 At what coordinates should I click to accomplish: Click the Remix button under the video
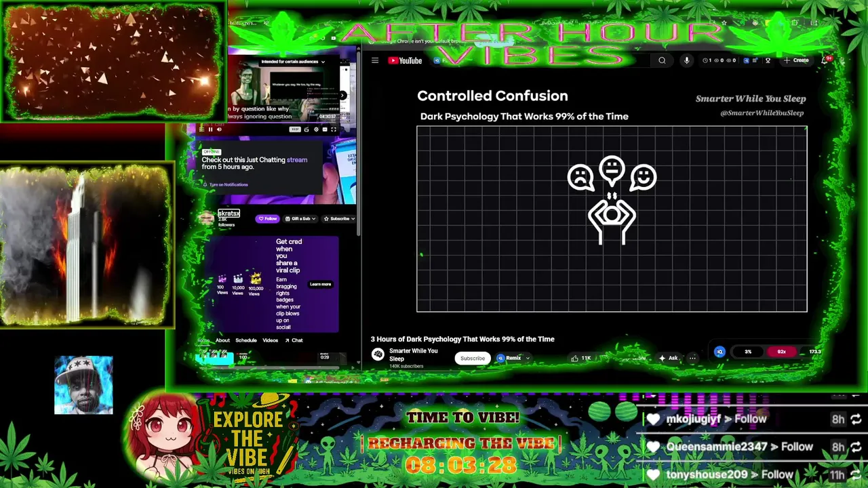coord(509,358)
